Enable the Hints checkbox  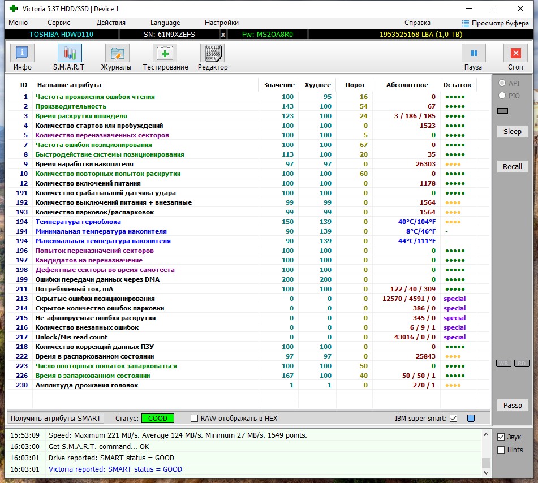coord(501,450)
